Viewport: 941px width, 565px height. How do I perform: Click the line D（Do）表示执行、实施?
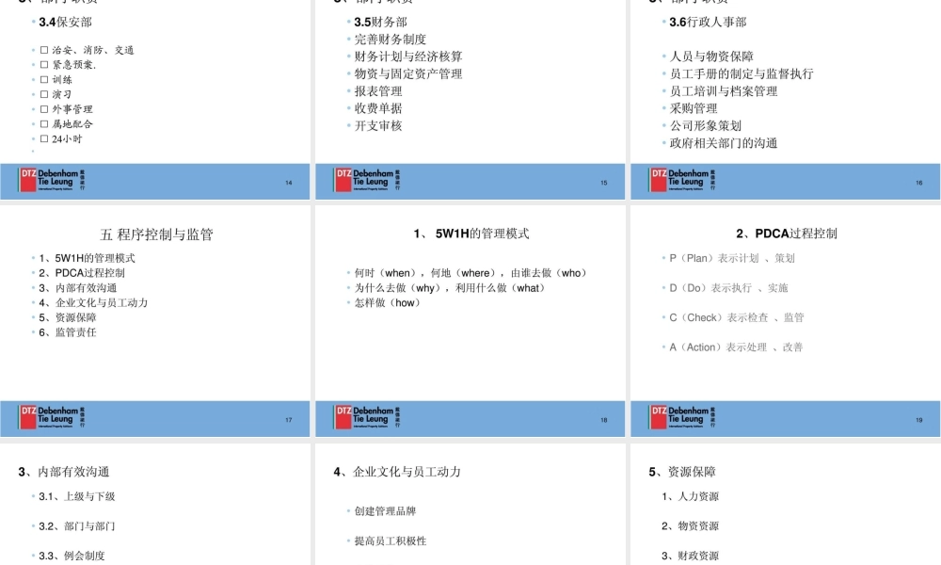(x=728, y=288)
